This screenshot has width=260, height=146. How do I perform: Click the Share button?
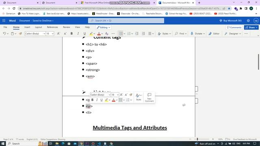tap(251, 28)
